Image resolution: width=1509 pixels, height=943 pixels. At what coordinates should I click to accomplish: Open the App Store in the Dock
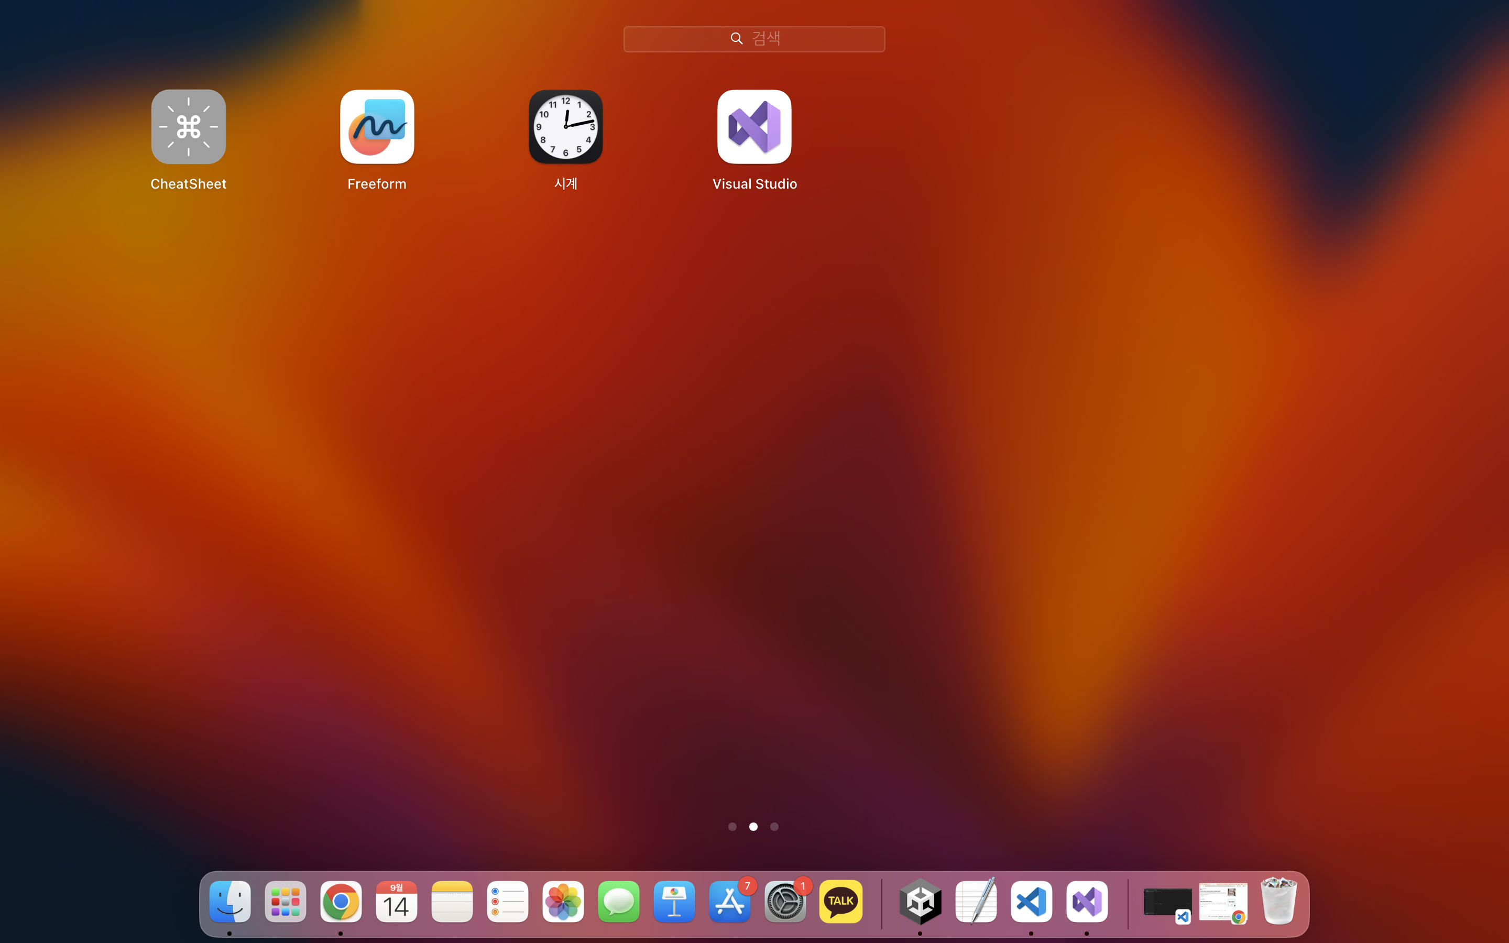click(x=729, y=902)
